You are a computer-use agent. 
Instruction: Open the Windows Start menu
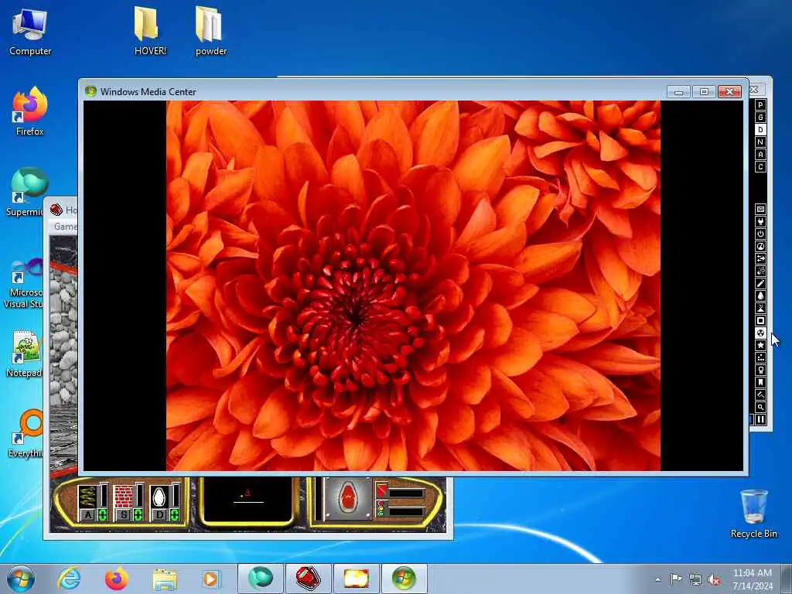[21, 579]
